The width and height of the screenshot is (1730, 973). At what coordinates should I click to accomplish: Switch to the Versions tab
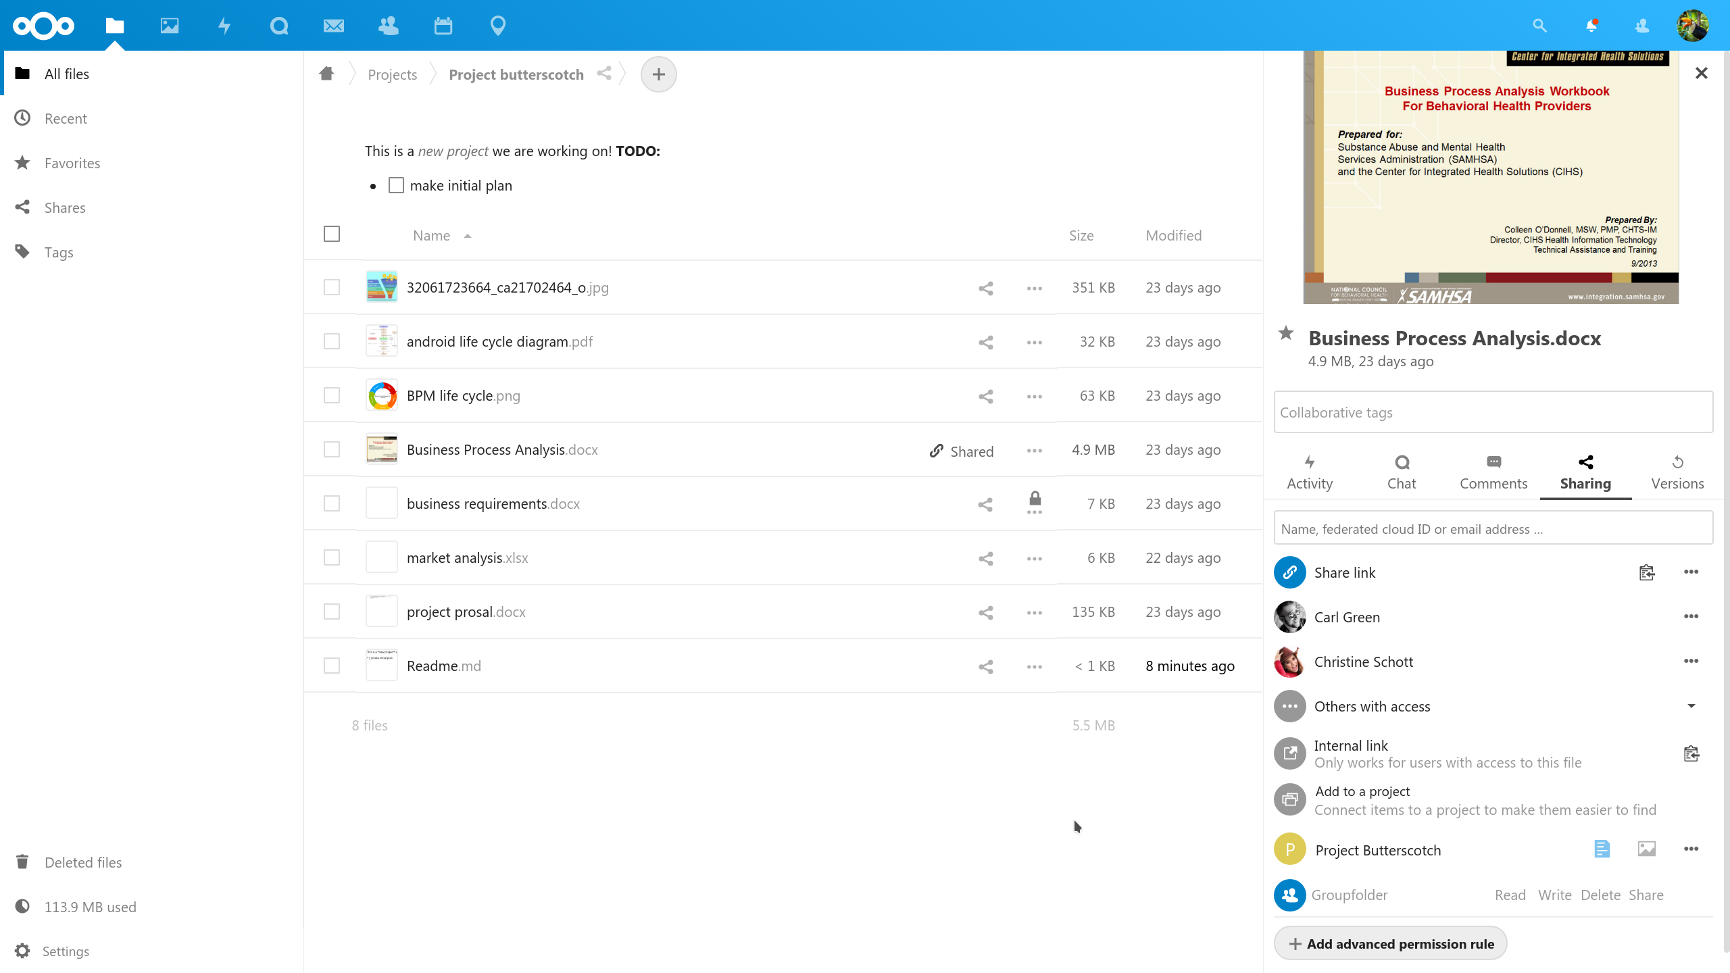(1678, 473)
